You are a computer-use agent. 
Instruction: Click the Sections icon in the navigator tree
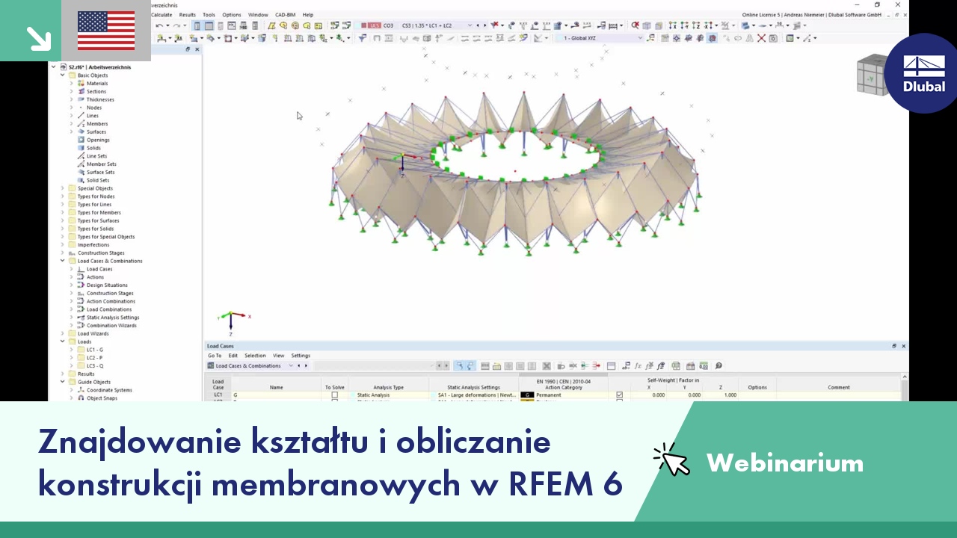pyautogui.click(x=81, y=91)
